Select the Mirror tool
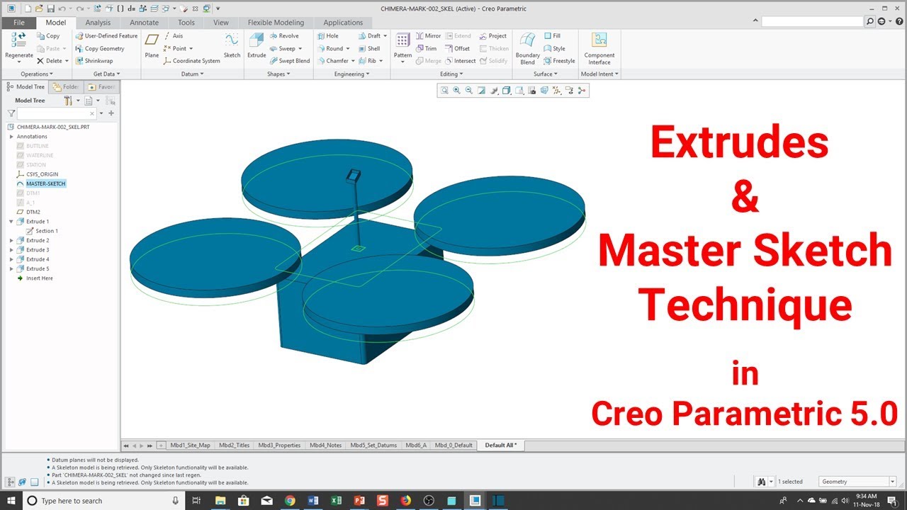Screen dimensions: 907x510 pyautogui.click(x=428, y=36)
